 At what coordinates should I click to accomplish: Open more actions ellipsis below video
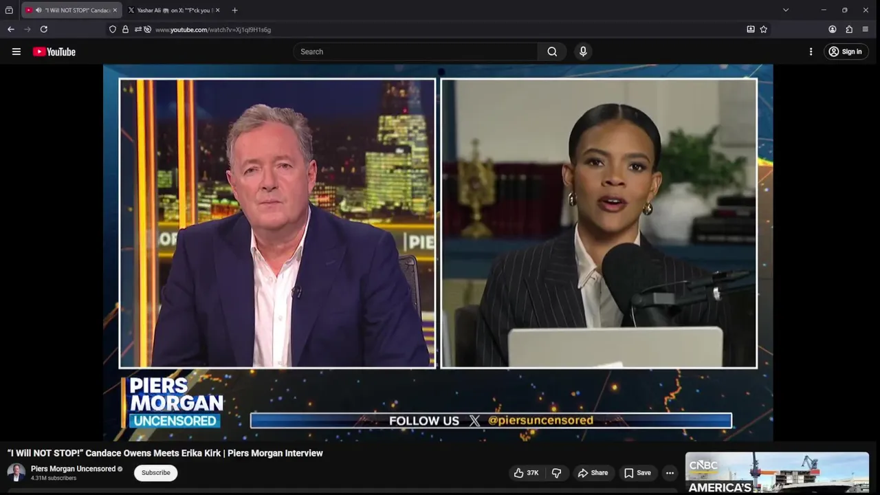[670, 473]
